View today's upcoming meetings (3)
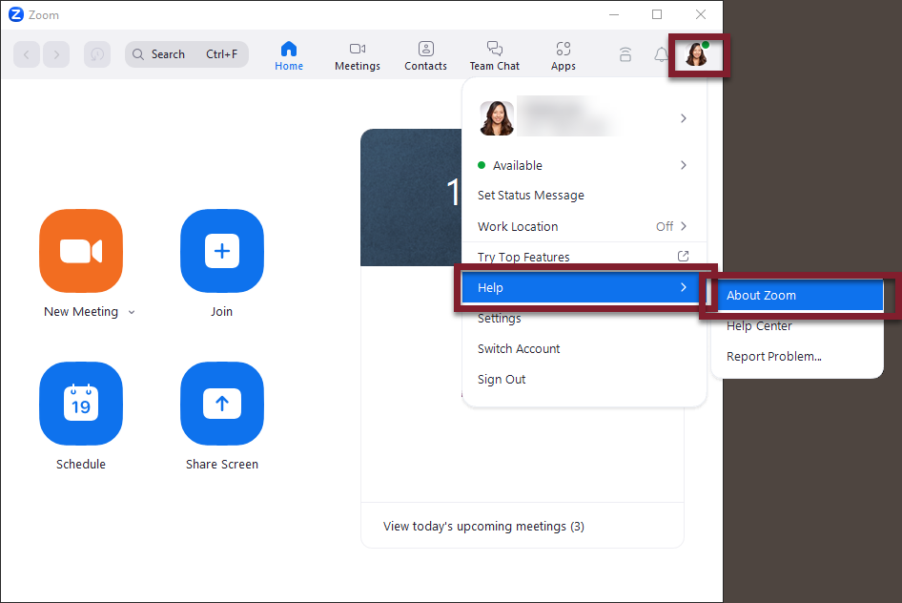The image size is (902, 603). tap(483, 527)
